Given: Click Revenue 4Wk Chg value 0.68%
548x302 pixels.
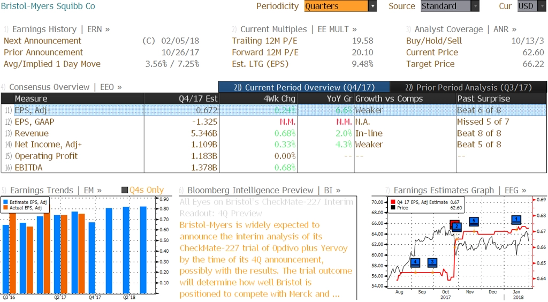Looking at the screenshot, I should click(285, 133).
